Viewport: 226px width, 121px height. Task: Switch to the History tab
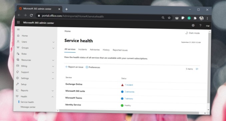coord(106,50)
